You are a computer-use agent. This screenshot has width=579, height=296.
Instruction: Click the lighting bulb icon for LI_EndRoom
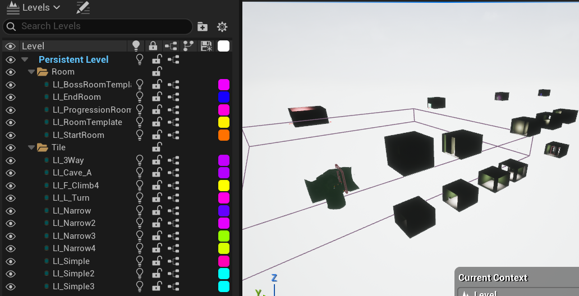point(140,97)
